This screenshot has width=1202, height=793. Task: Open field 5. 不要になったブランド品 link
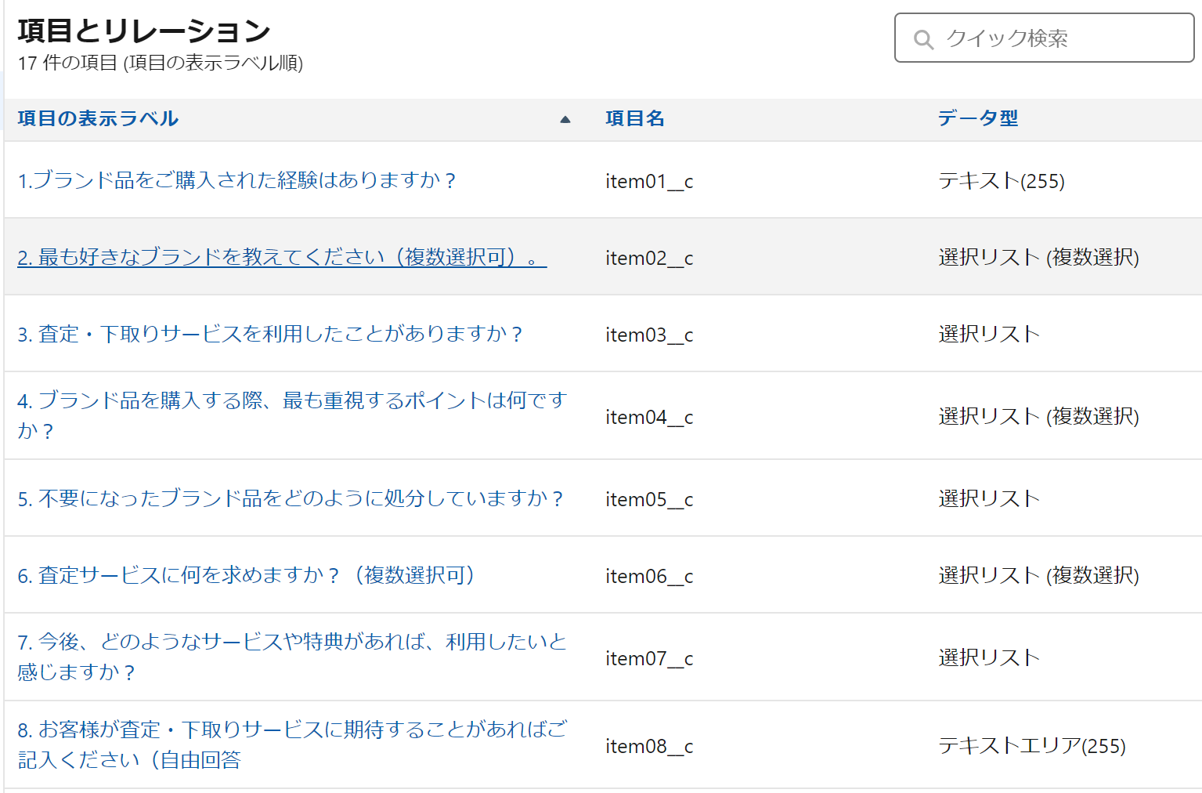(x=290, y=498)
